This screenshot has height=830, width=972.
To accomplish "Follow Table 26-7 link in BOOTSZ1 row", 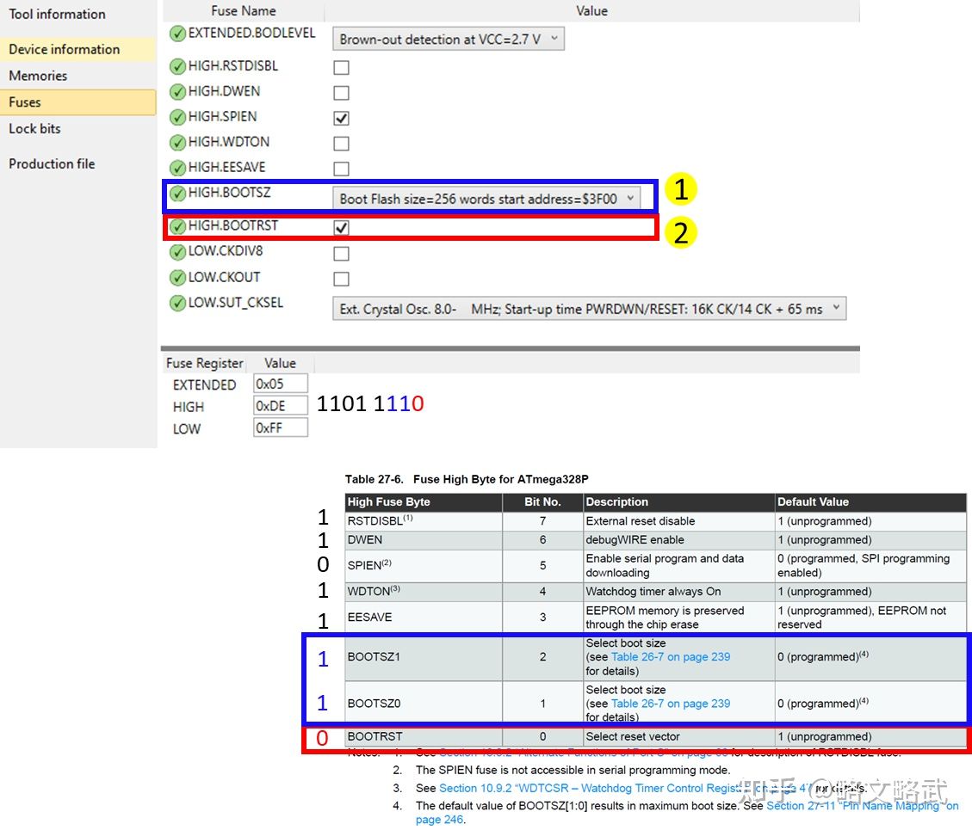I will (670, 656).
